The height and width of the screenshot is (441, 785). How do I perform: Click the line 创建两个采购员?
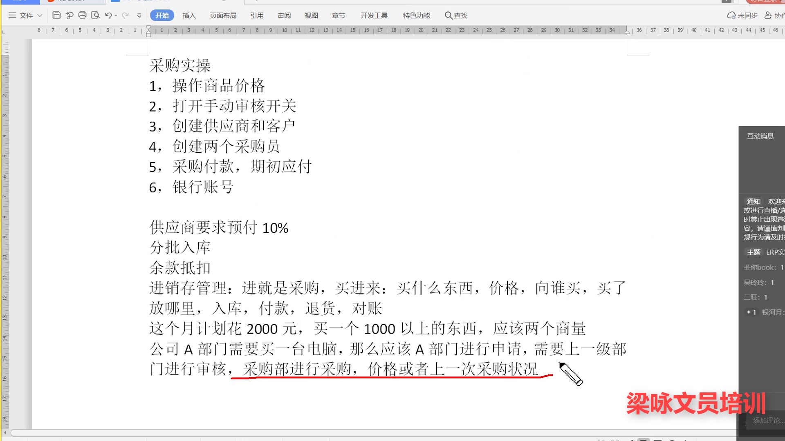(x=214, y=147)
